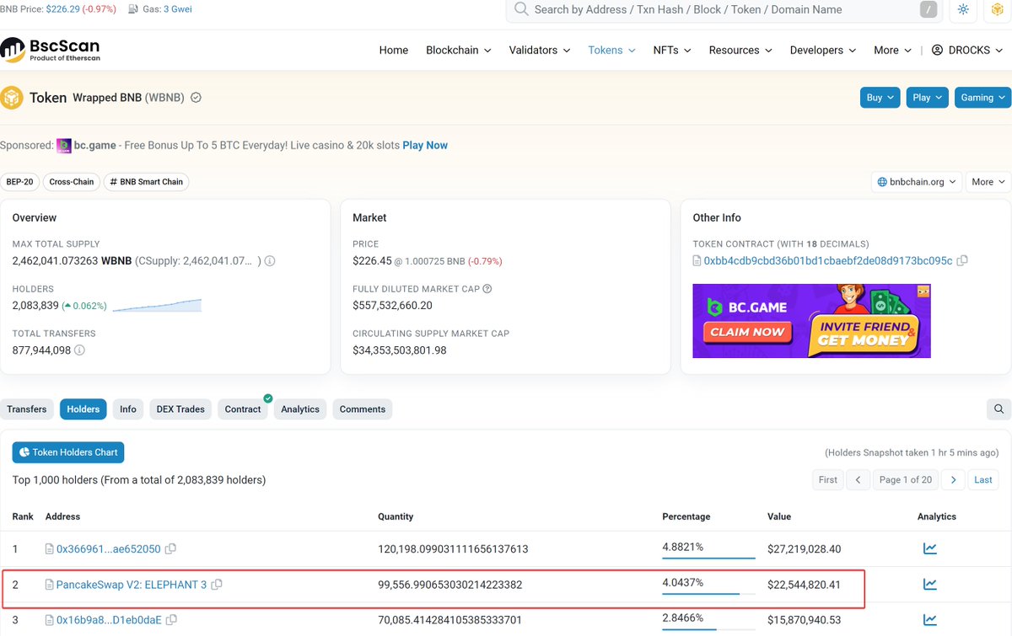Click the 4.8821% percentage bar for rank 1
Viewport: 1012px width, 636px height.
pyautogui.click(x=708, y=558)
